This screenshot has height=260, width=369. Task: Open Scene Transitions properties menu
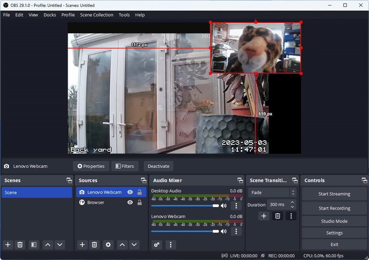pyautogui.click(x=291, y=216)
